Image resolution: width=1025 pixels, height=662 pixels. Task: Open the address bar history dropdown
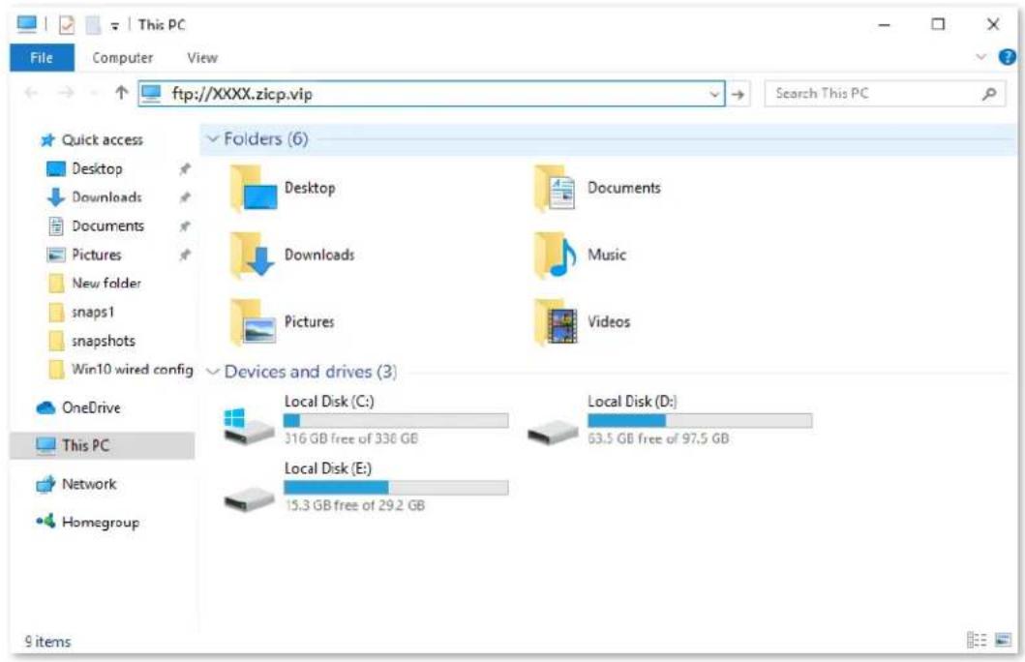pos(714,94)
